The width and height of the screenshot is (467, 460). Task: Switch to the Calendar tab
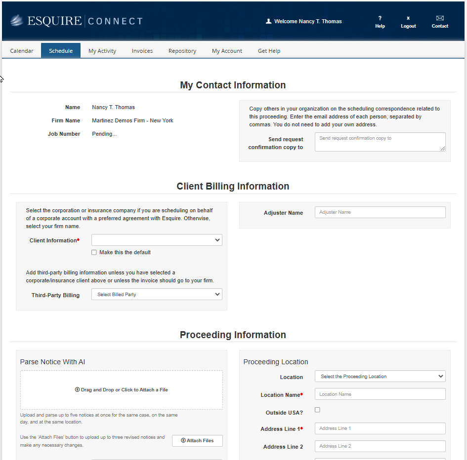[x=22, y=51]
